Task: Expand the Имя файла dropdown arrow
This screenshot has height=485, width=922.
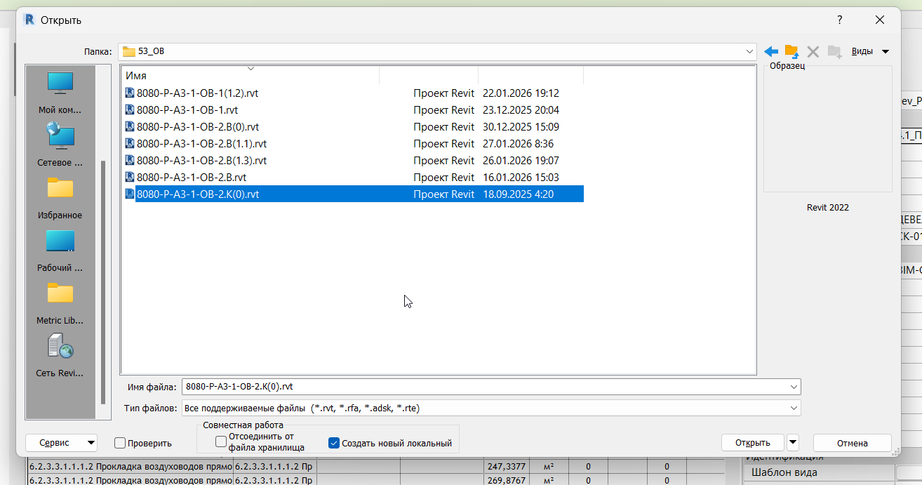Action: (x=794, y=387)
